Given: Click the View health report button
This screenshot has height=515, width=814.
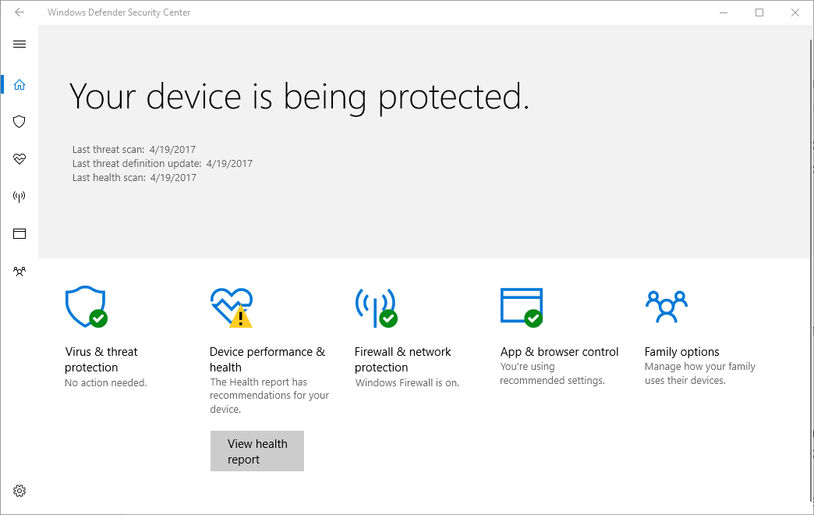Looking at the screenshot, I should point(257,451).
